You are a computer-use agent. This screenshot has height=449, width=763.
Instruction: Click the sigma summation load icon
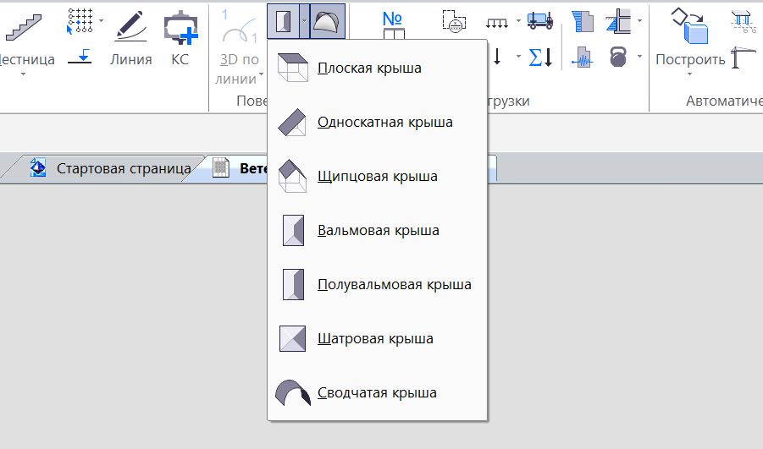pos(539,57)
